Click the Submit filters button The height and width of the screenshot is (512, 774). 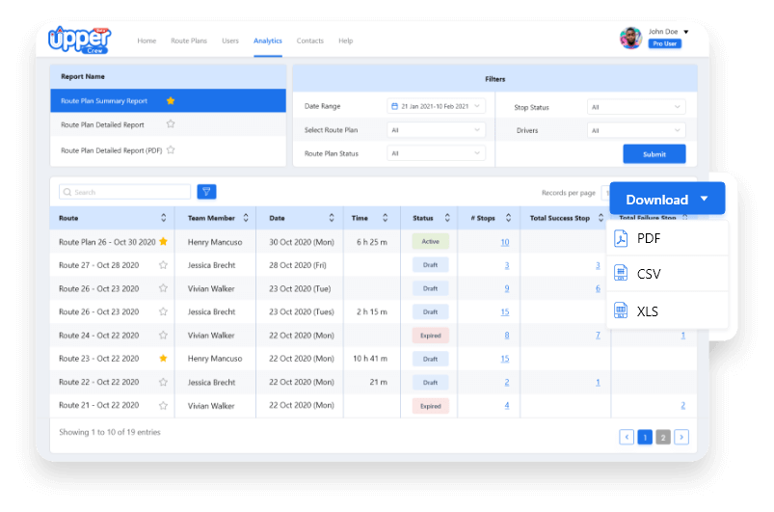point(654,154)
